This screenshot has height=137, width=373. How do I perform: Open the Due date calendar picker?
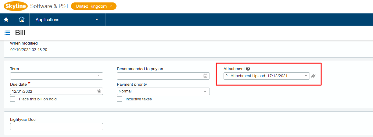[99, 91]
